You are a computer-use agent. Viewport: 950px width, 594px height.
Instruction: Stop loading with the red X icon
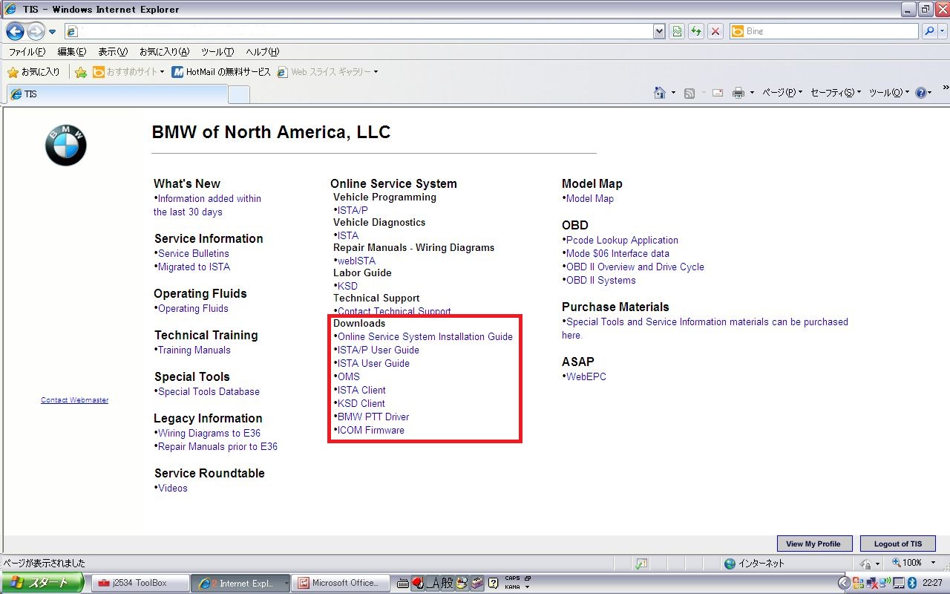point(715,31)
